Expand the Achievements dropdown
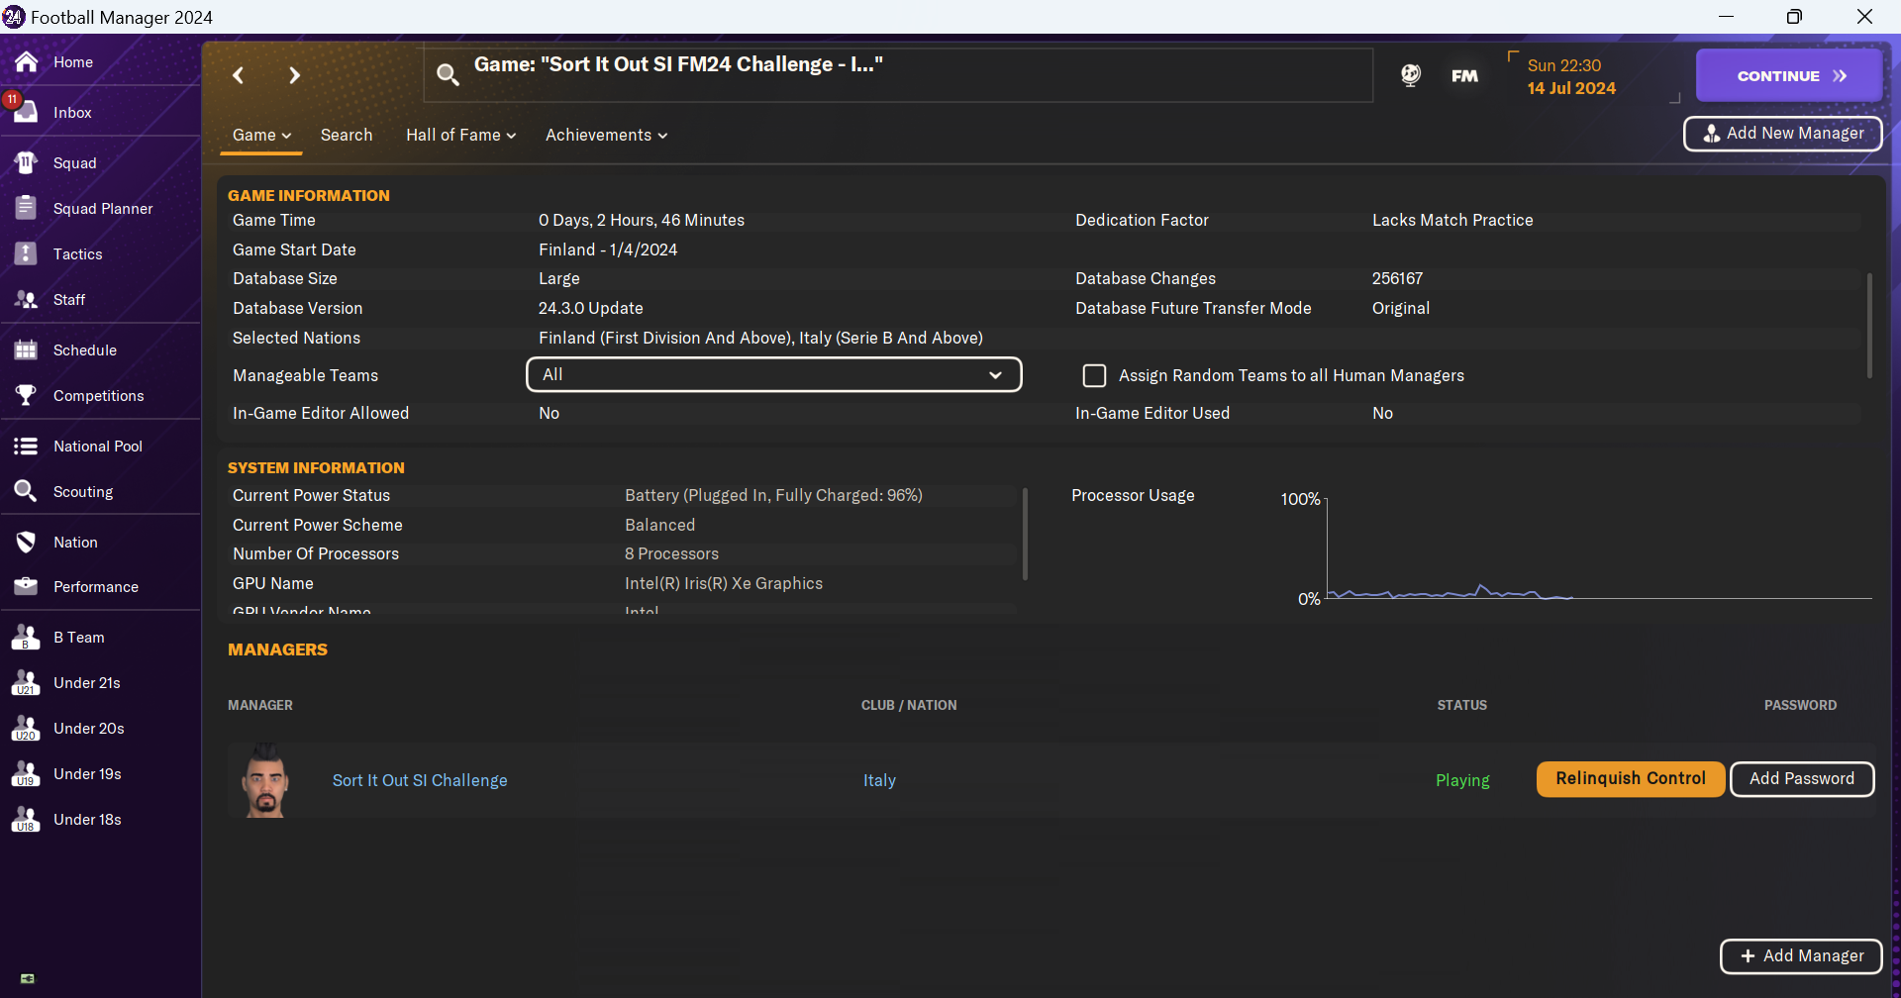1901x998 pixels. tap(606, 135)
